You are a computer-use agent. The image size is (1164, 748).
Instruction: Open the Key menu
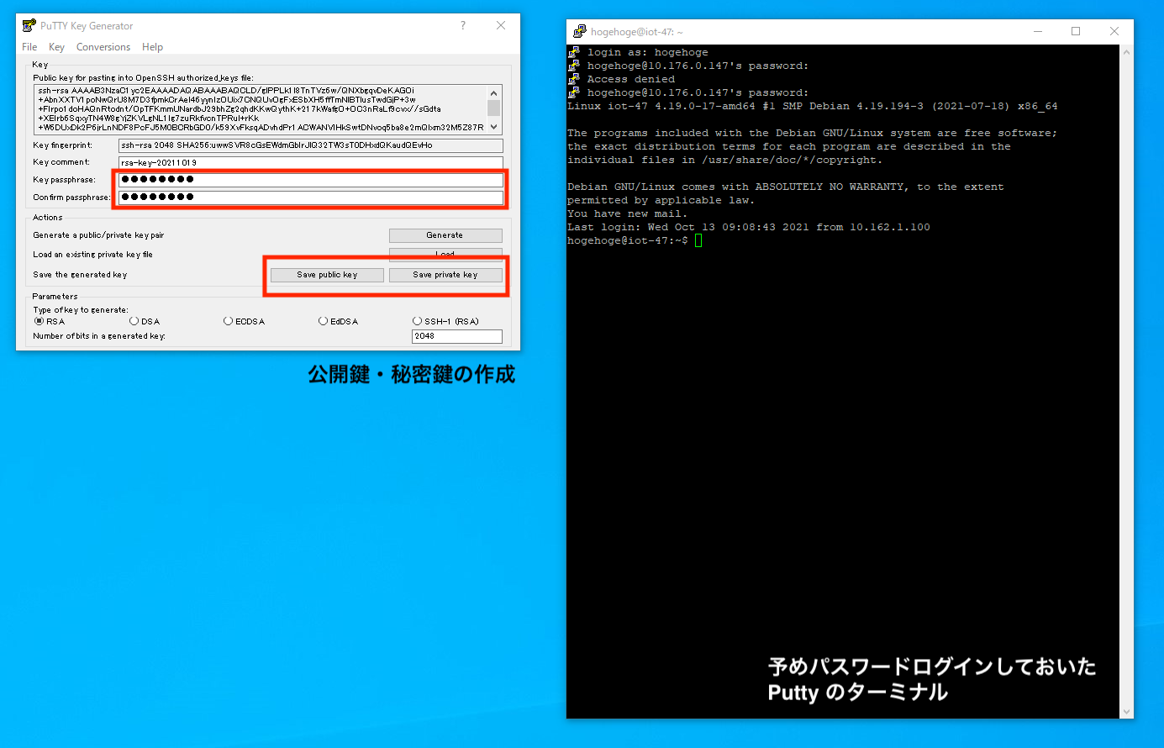(x=56, y=47)
